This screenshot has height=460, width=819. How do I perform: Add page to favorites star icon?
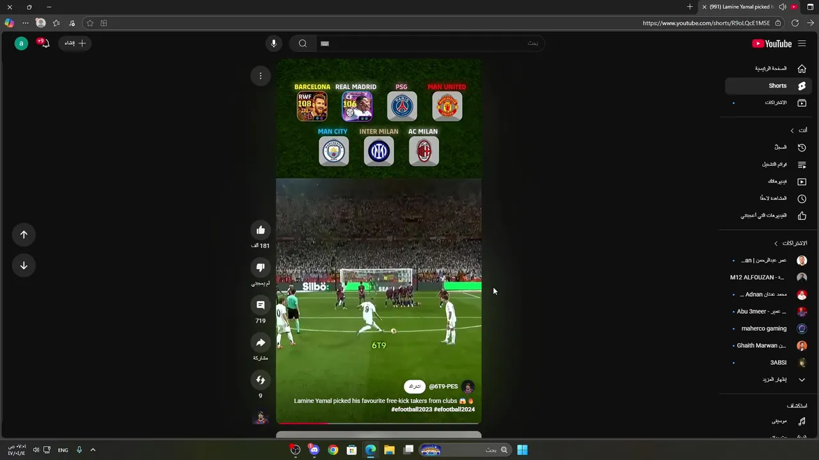[x=90, y=23]
